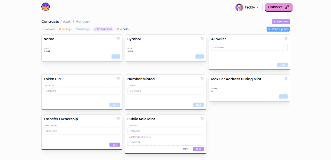Switch to the transactions tab
The image size is (331, 160).
point(103,29)
